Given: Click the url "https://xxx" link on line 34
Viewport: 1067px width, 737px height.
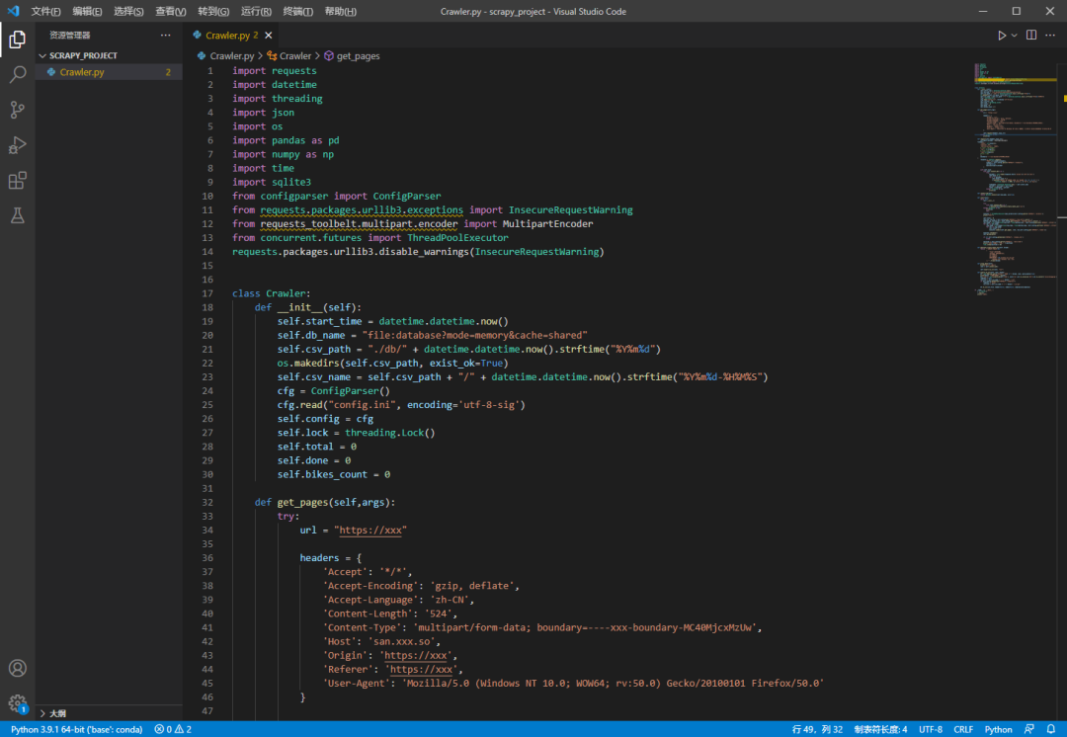Looking at the screenshot, I should [x=370, y=531].
